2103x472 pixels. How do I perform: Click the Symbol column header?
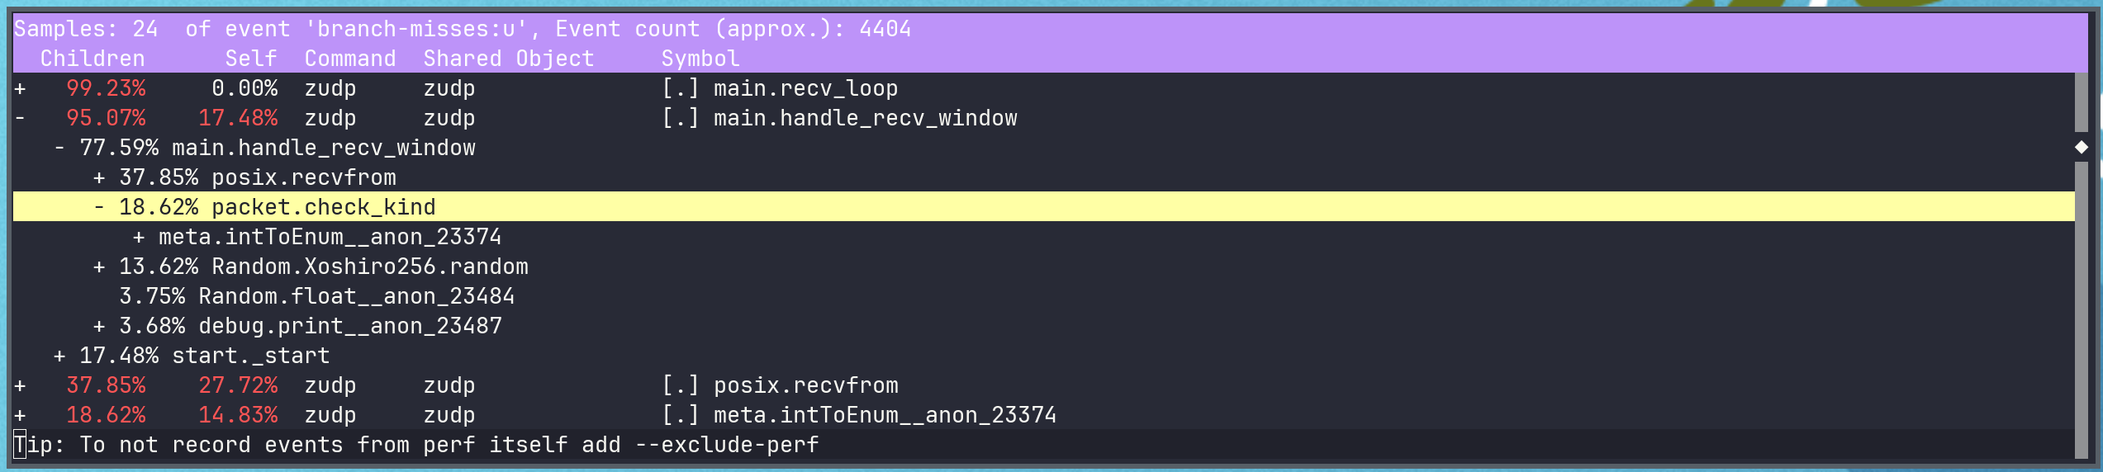pos(700,59)
